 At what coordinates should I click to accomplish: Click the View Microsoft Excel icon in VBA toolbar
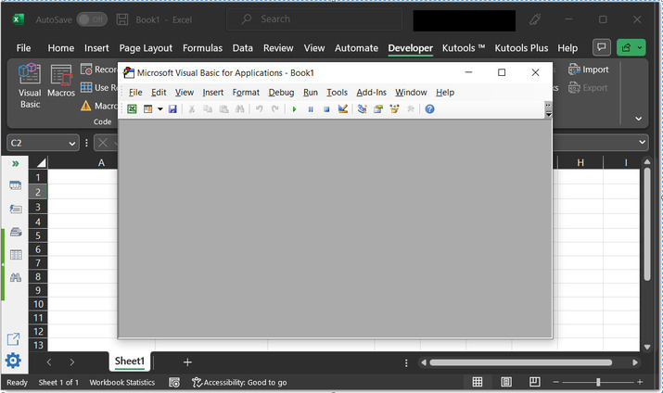[132, 109]
